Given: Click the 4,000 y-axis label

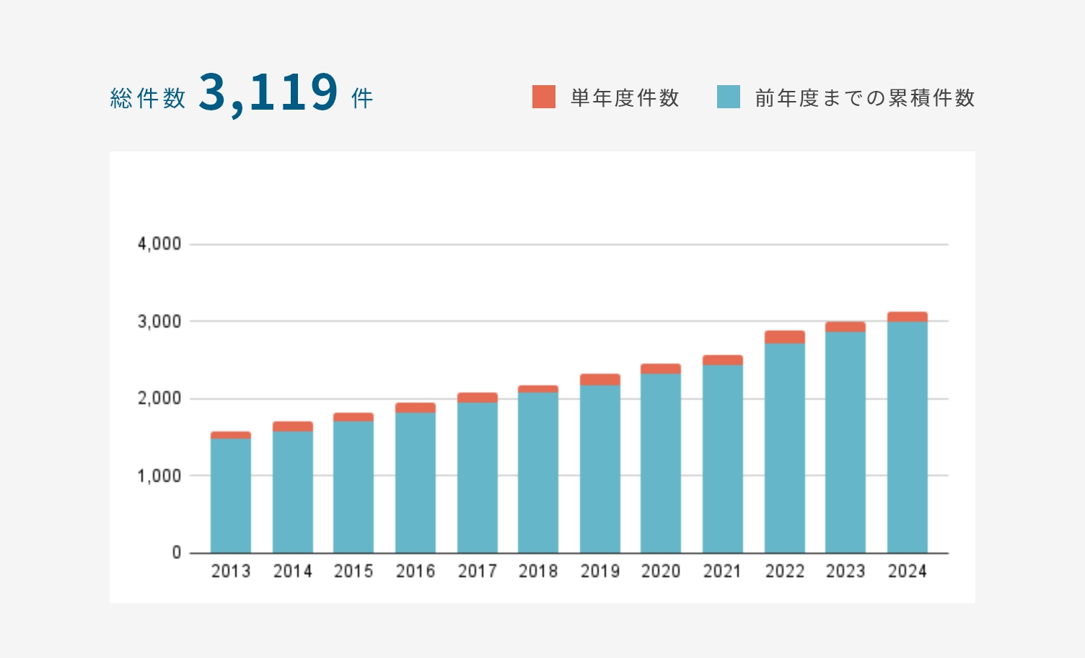Looking at the screenshot, I should point(159,244).
